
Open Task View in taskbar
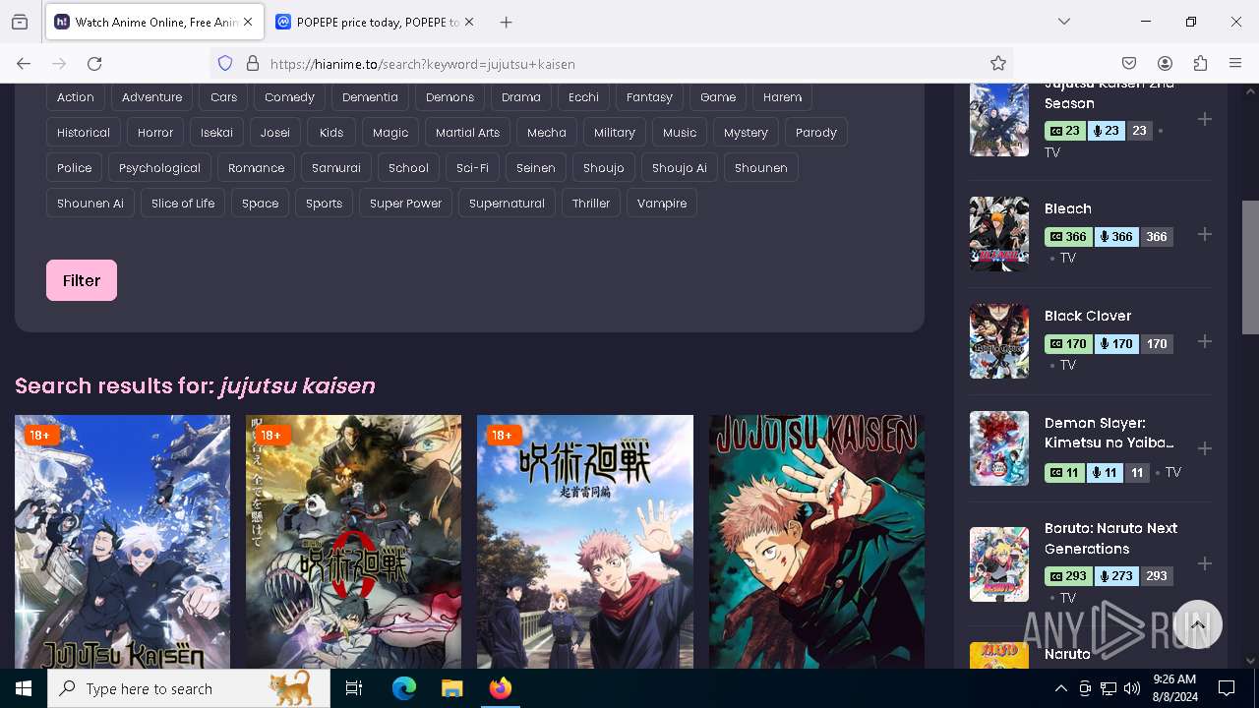(x=354, y=688)
